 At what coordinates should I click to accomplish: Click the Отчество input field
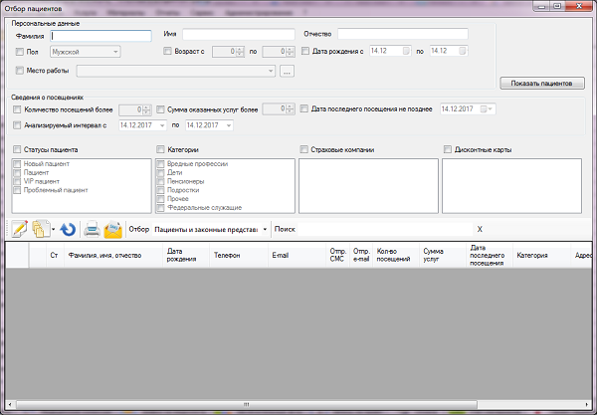pyautogui.click(x=403, y=34)
